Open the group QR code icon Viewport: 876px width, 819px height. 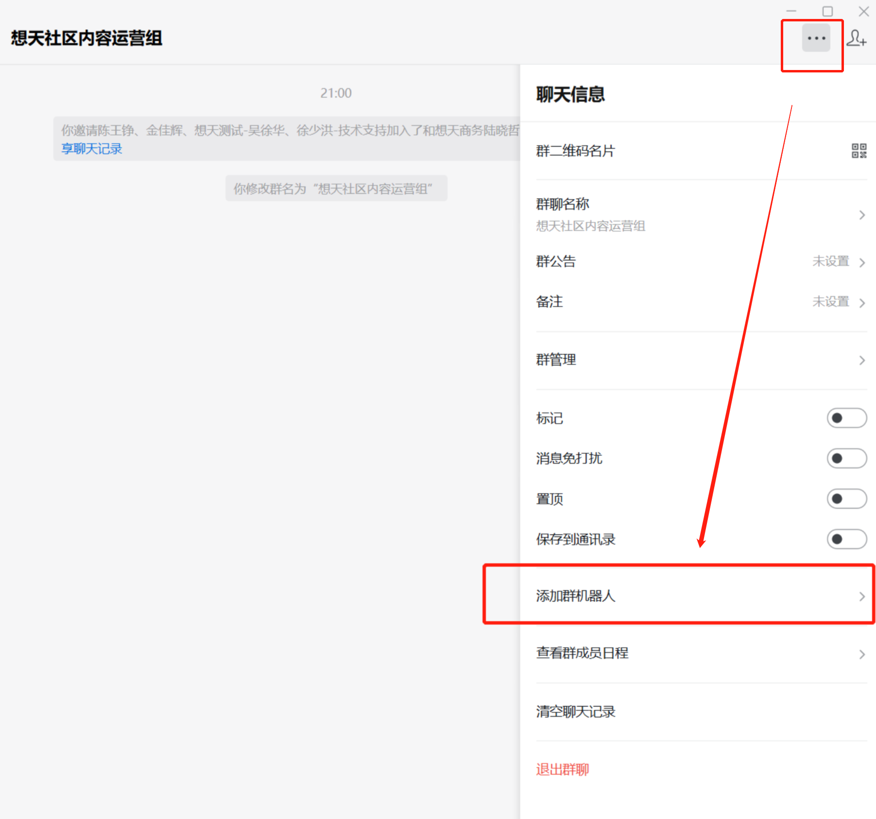859,151
